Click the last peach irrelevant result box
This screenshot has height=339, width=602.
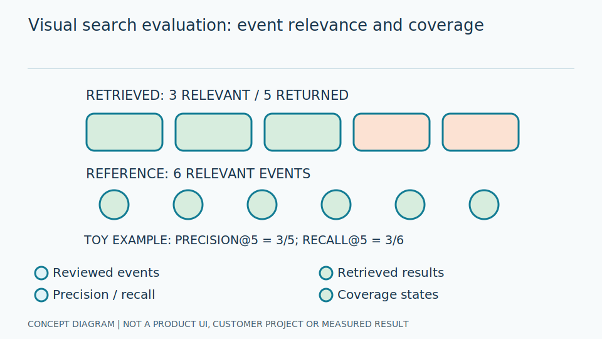pyautogui.click(x=481, y=132)
